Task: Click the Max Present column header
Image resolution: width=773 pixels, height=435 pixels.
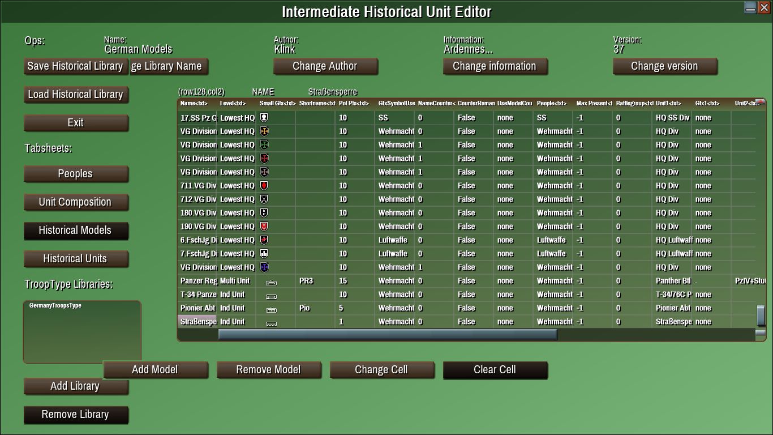Action: pos(594,104)
